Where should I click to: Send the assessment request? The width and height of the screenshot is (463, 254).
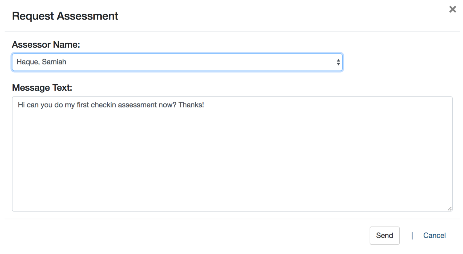385,236
